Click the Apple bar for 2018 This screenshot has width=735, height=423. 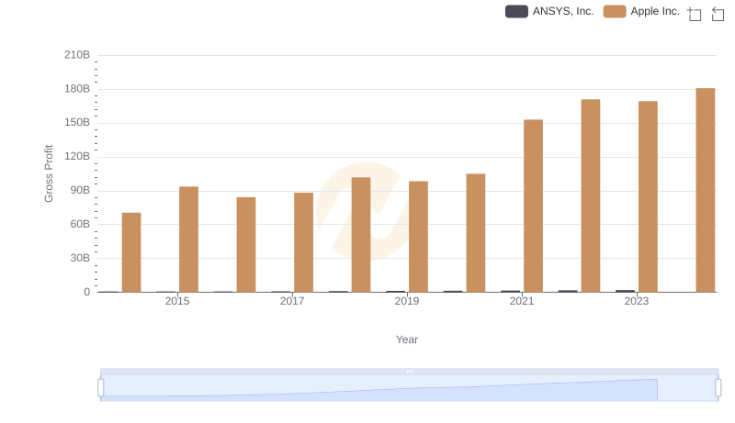tap(361, 234)
